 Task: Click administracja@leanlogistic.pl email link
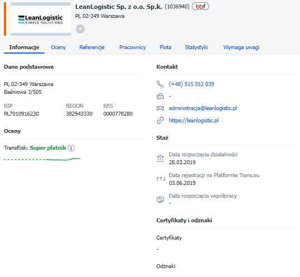click(202, 108)
